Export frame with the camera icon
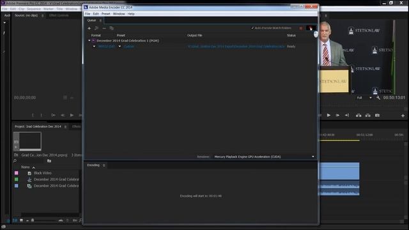The height and width of the screenshot is (230, 409). point(377,115)
